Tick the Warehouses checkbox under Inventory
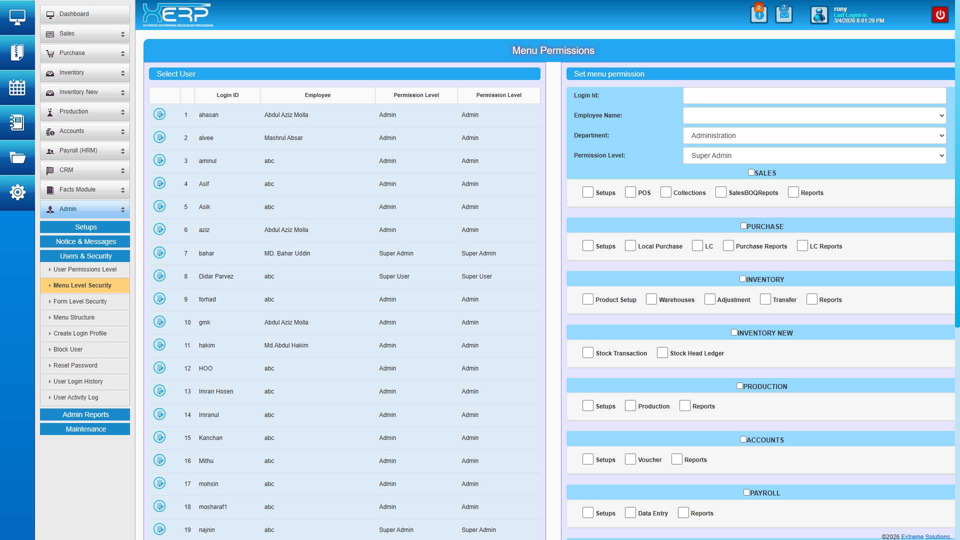Image resolution: width=960 pixels, height=540 pixels. click(651, 299)
